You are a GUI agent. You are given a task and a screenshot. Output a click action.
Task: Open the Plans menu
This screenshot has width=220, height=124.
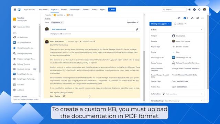(x=95, y=10)
